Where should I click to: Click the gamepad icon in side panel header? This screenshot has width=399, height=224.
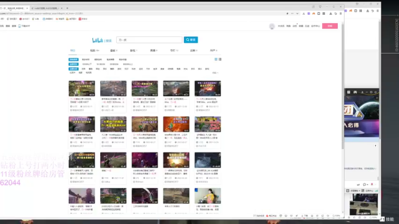[355, 92]
